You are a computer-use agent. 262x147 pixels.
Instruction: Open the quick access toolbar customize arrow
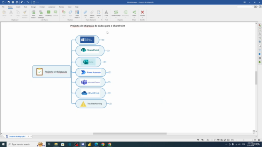pyautogui.click(x=38, y=2)
